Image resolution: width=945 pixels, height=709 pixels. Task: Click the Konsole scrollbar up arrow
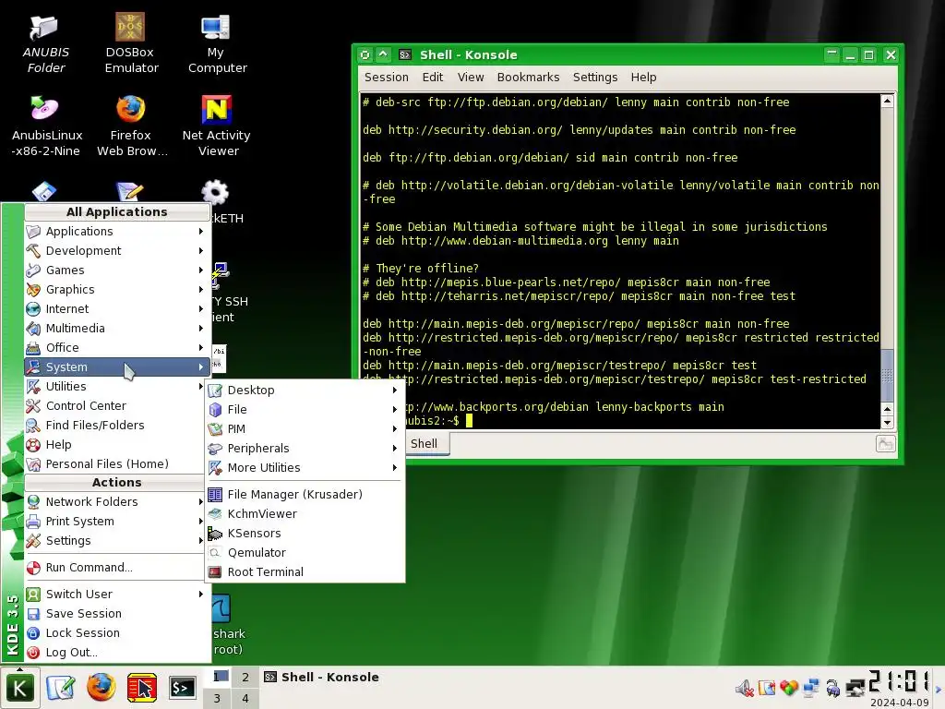point(887,101)
